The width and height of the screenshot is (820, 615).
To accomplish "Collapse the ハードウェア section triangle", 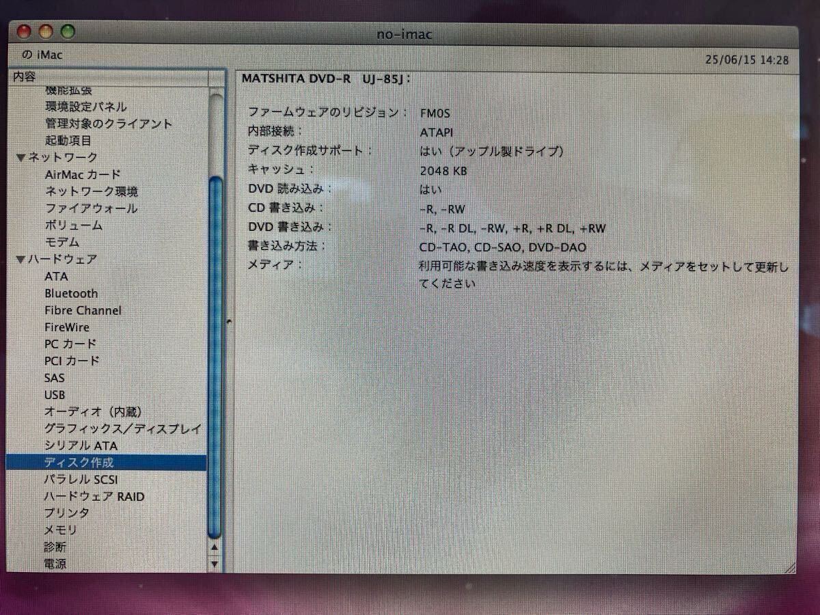I will point(20,260).
